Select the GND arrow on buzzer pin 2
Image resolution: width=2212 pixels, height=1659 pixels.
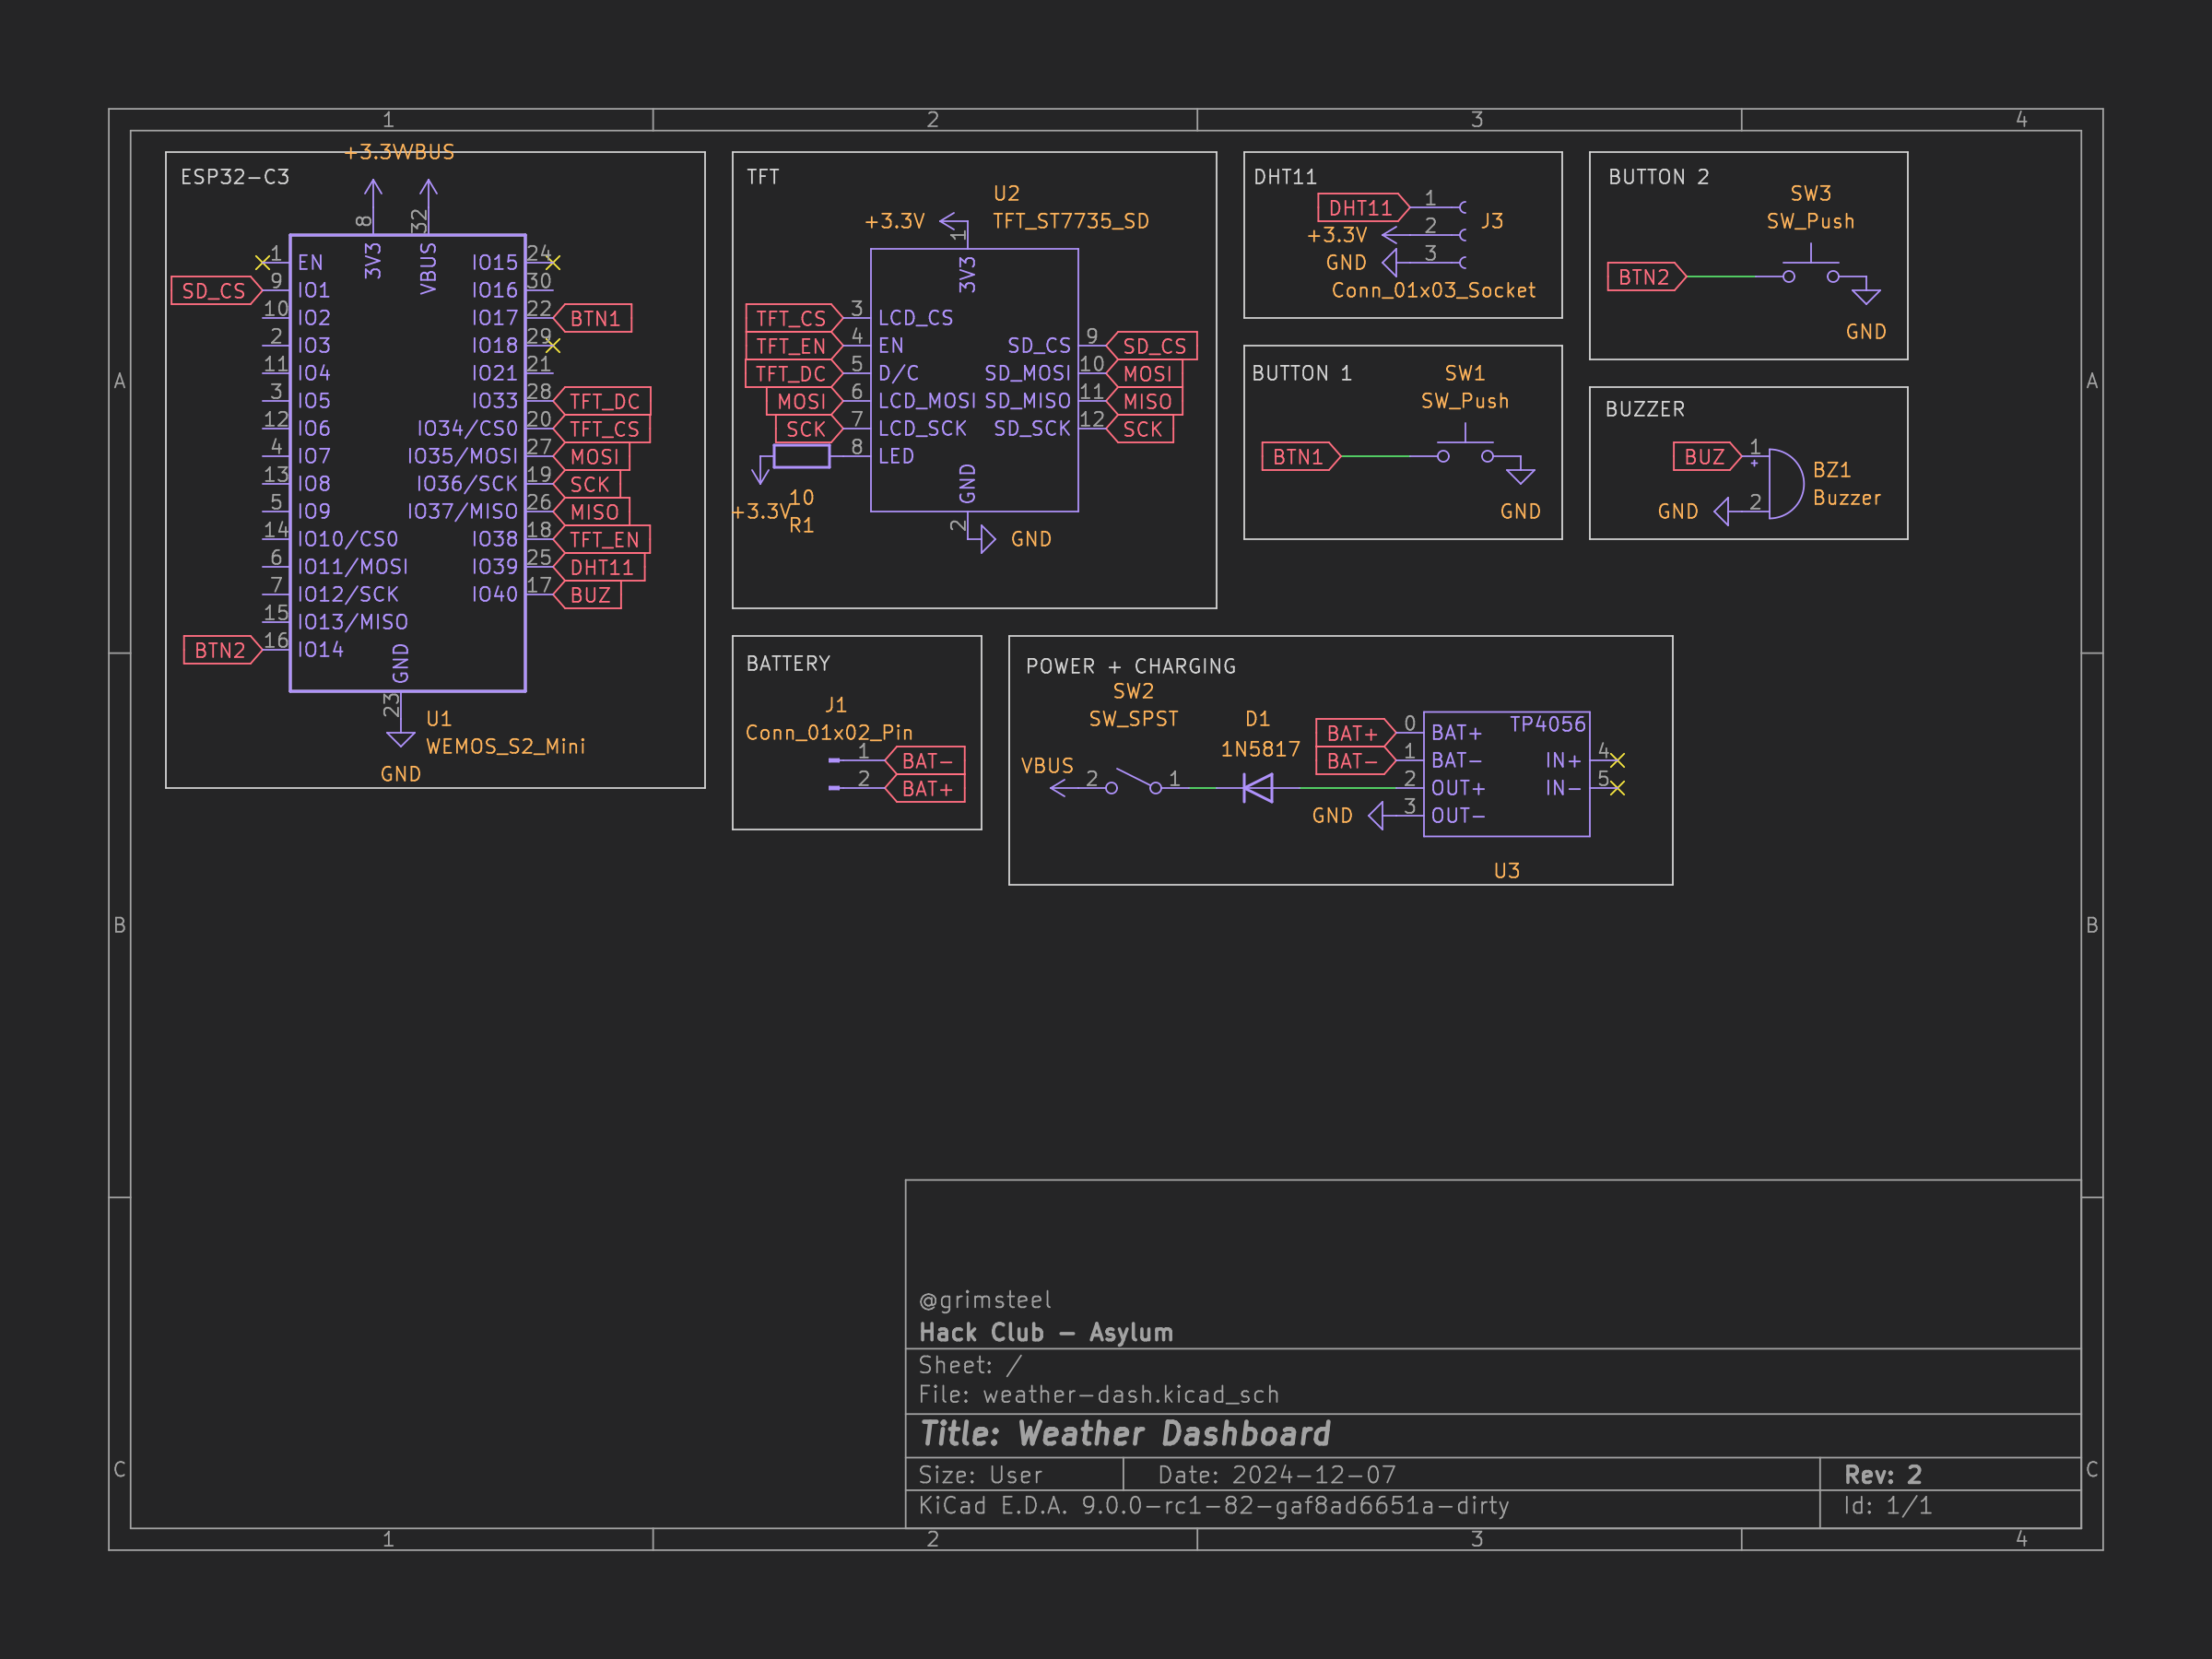pos(1722,512)
